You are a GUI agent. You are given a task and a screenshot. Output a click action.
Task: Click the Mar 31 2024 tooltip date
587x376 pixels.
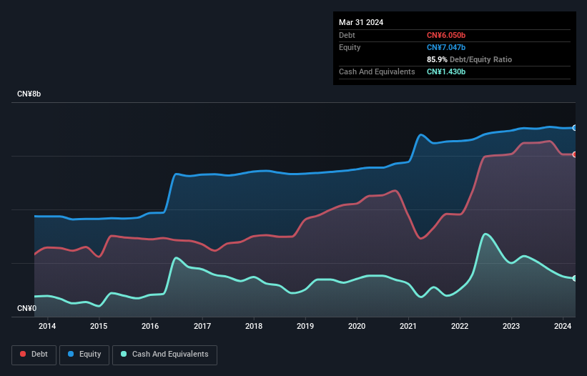click(x=361, y=22)
